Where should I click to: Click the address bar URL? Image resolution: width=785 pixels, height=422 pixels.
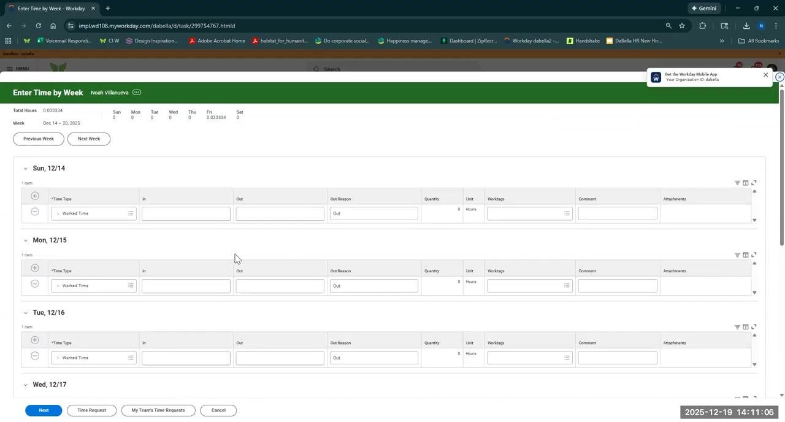[157, 26]
